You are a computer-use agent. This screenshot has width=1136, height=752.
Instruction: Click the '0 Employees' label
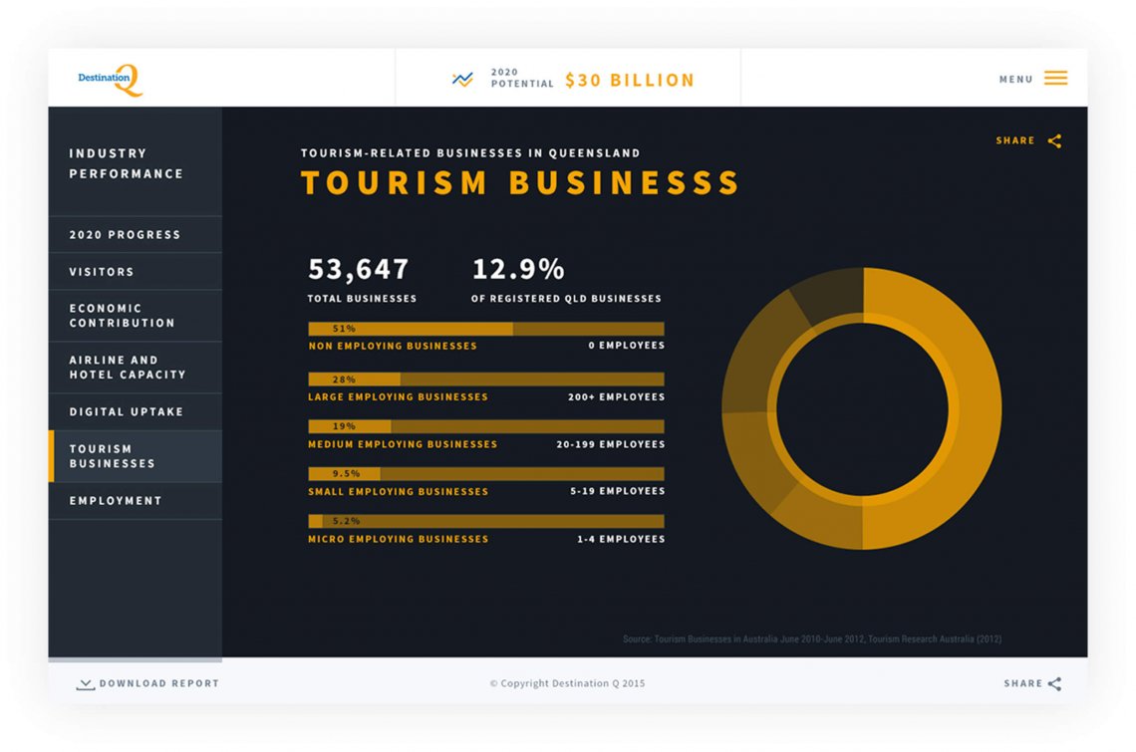tap(627, 346)
